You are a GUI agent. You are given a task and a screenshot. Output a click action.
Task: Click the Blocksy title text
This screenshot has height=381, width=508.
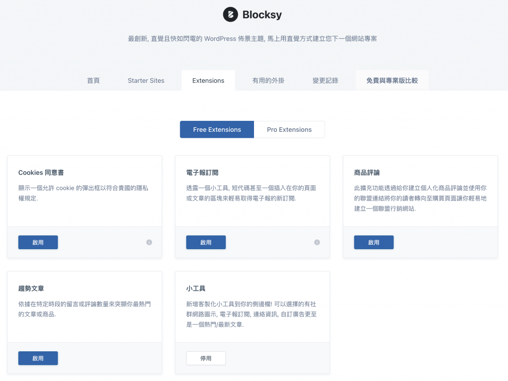tap(262, 14)
